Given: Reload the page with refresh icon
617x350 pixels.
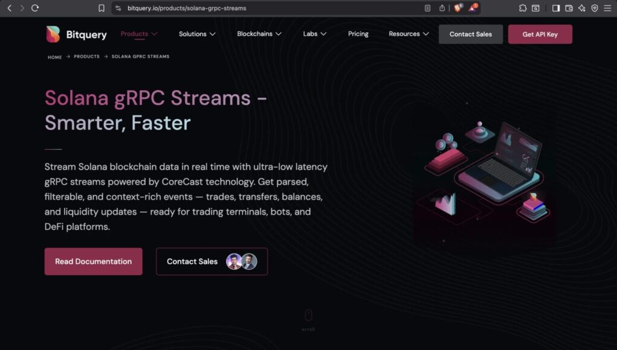Looking at the screenshot, I should point(35,8).
